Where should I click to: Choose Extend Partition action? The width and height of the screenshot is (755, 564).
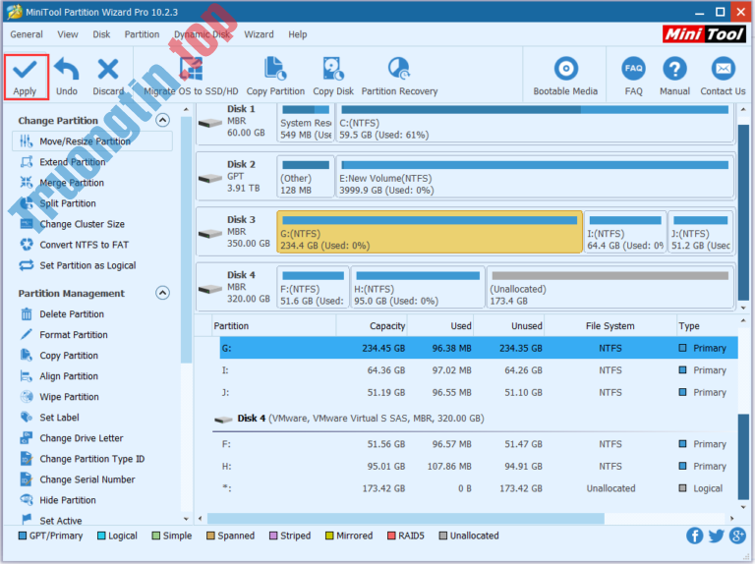72,162
